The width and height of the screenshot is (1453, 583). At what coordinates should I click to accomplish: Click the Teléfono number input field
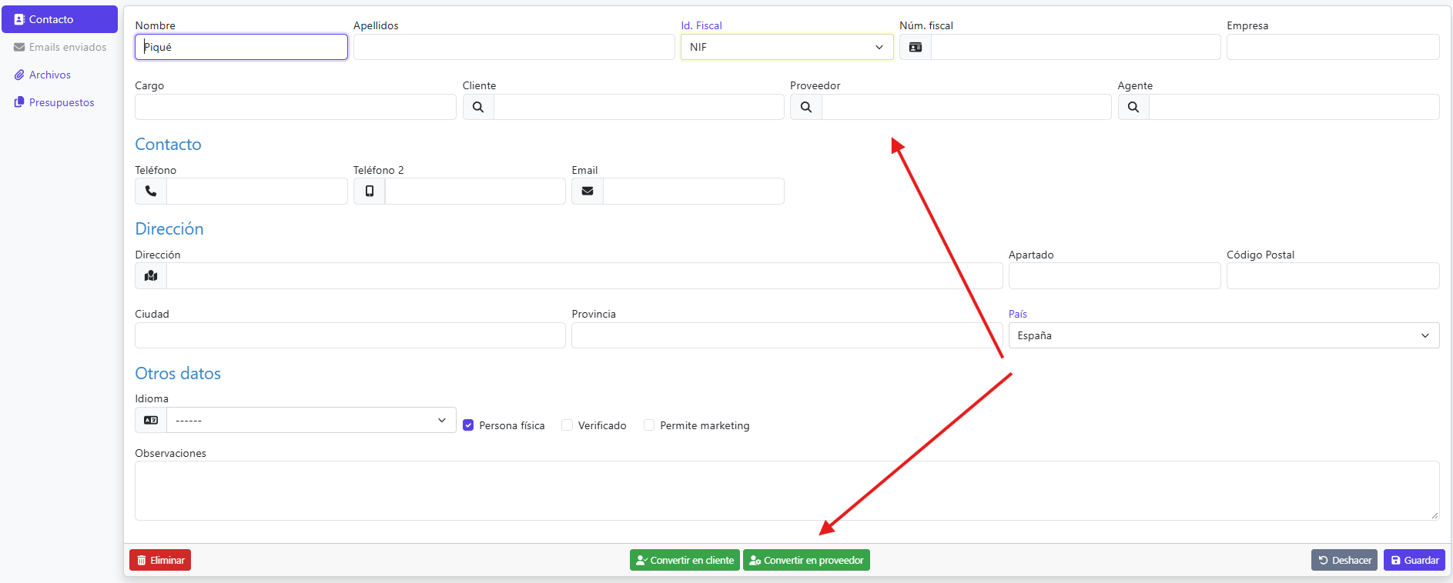pos(257,192)
